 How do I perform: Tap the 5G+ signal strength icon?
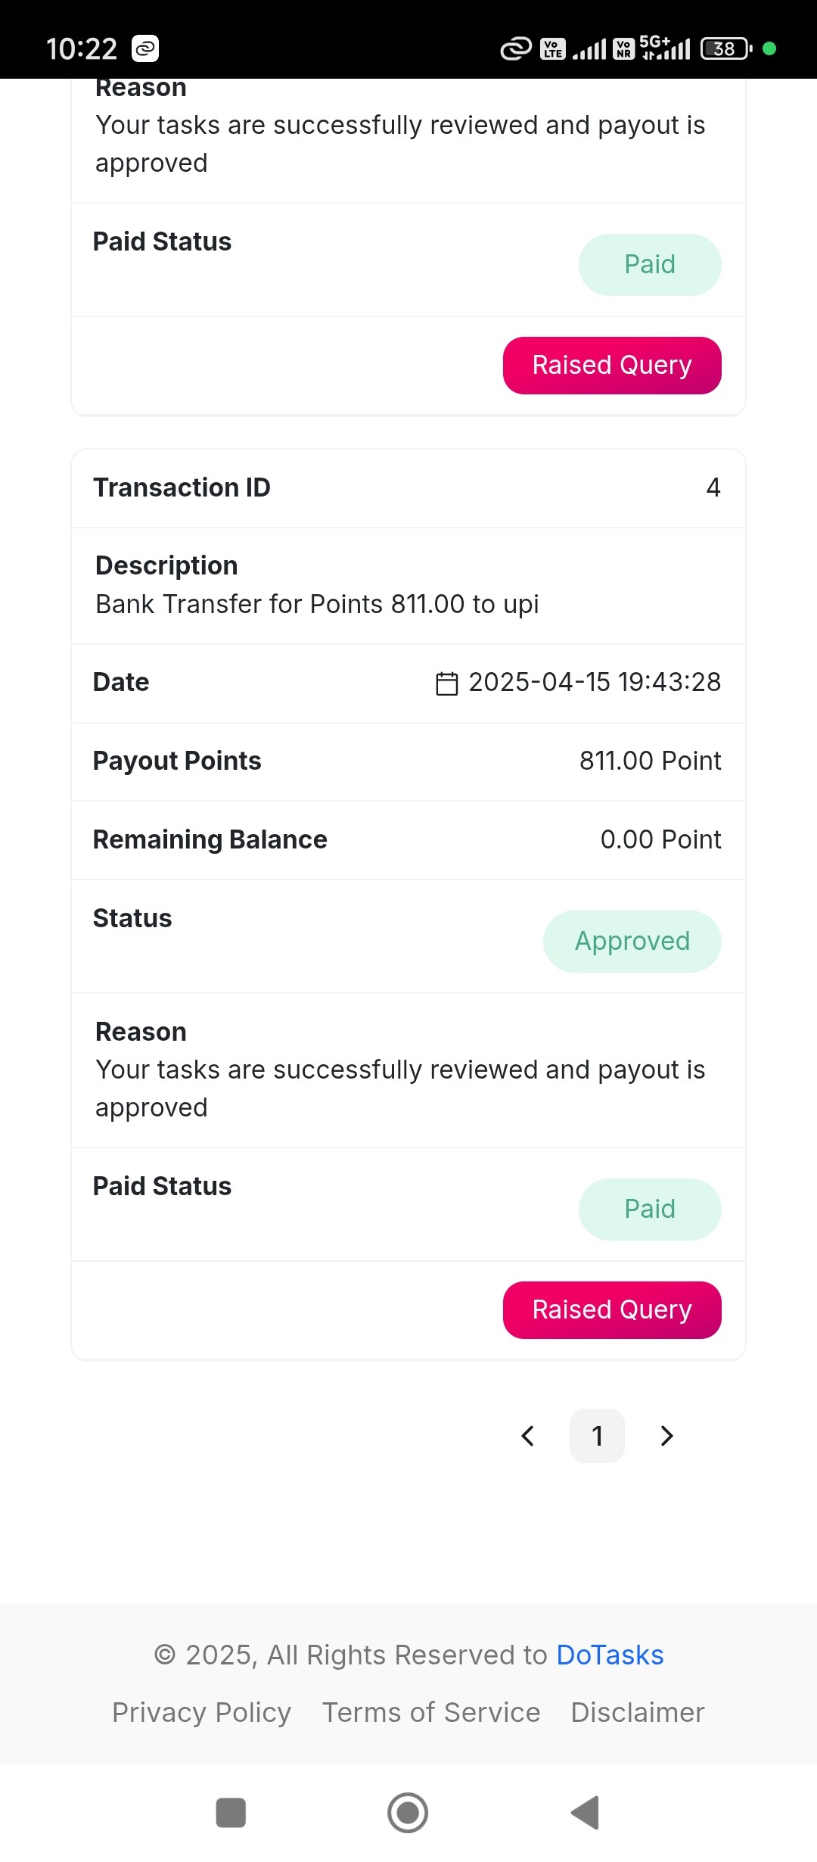pos(666,48)
